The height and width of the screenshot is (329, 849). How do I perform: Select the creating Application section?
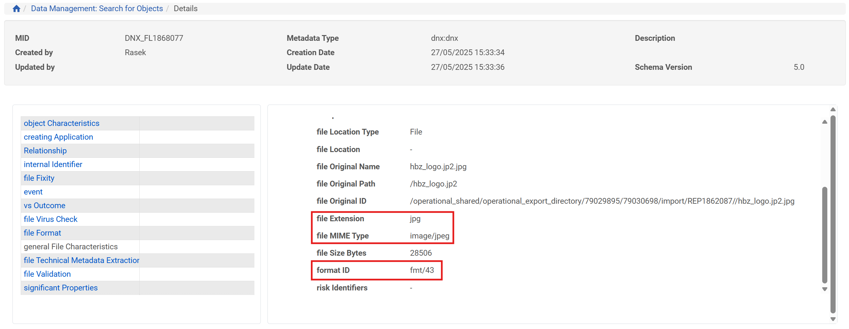[x=58, y=137]
